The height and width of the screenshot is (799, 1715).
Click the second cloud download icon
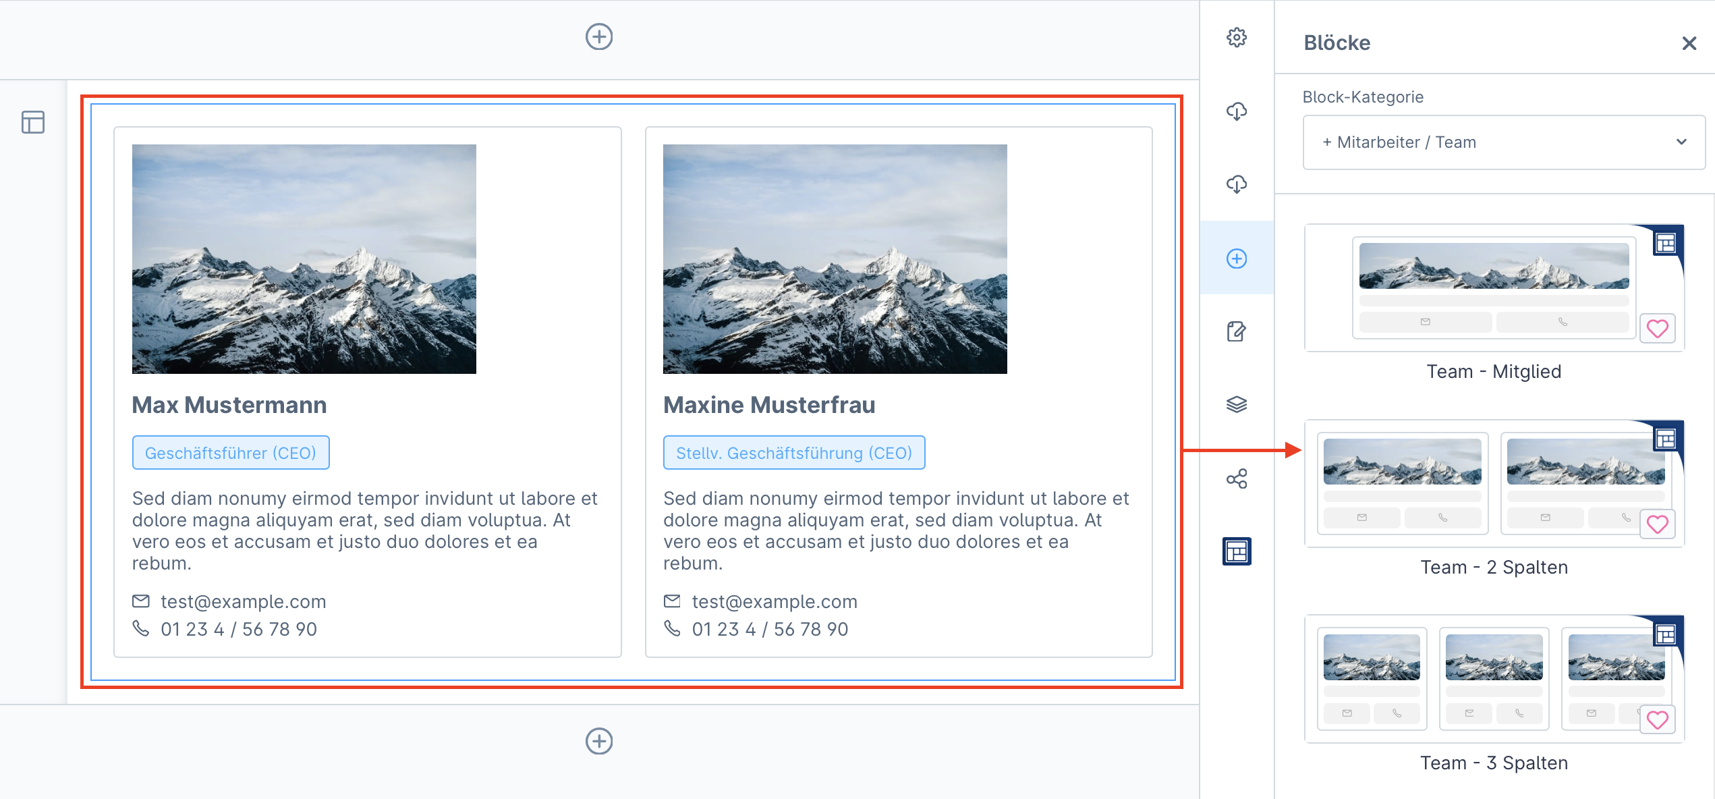click(x=1236, y=184)
